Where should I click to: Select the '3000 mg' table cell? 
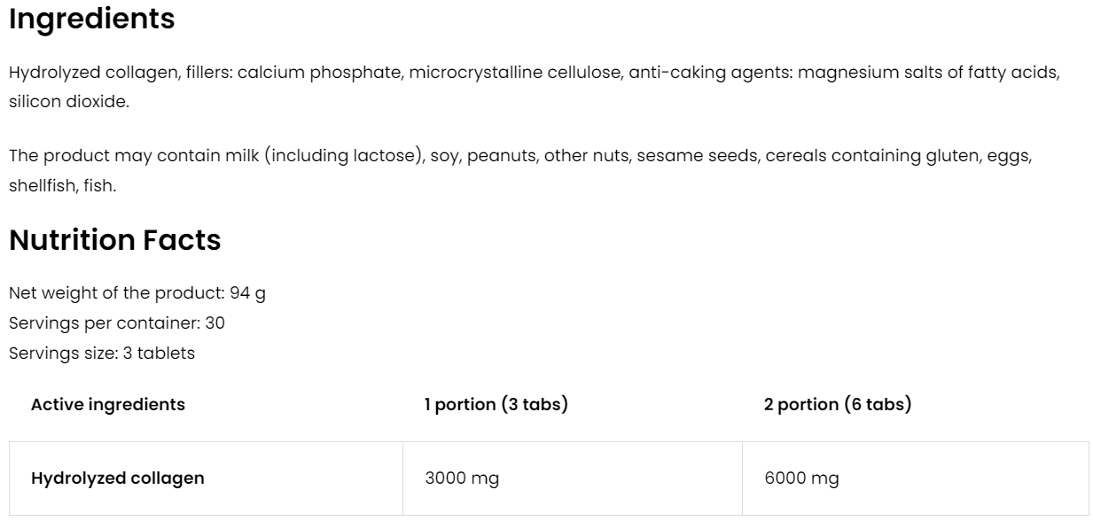click(462, 478)
